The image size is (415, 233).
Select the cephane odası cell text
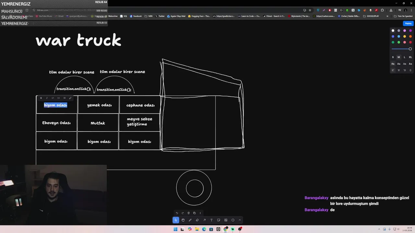coord(140,105)
